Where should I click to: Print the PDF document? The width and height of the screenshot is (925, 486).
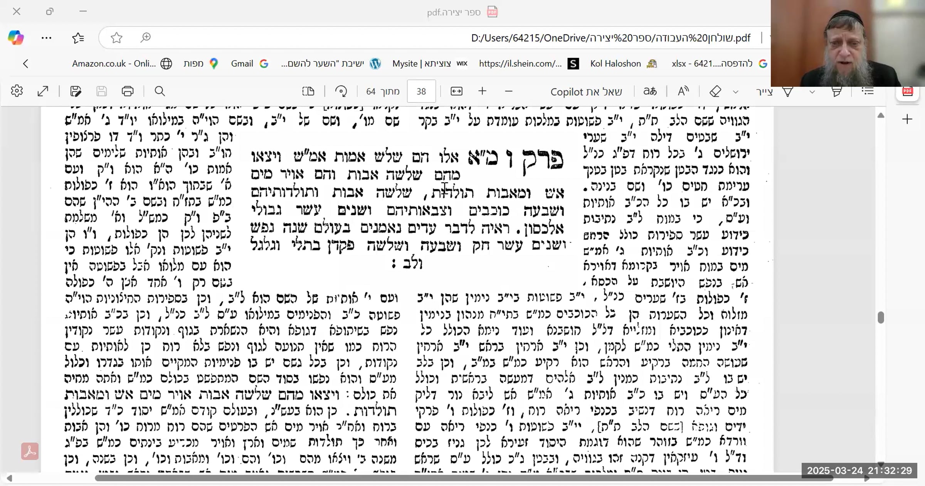pyautogui.click(x=128, y=91)
